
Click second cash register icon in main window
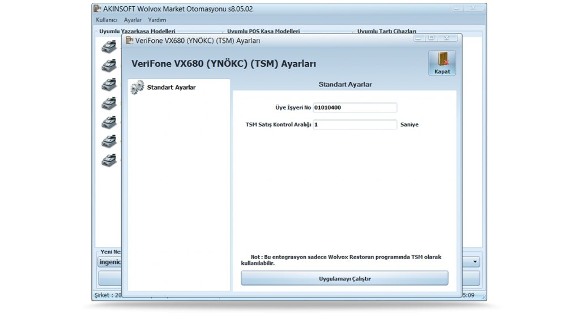coord(109,66)
